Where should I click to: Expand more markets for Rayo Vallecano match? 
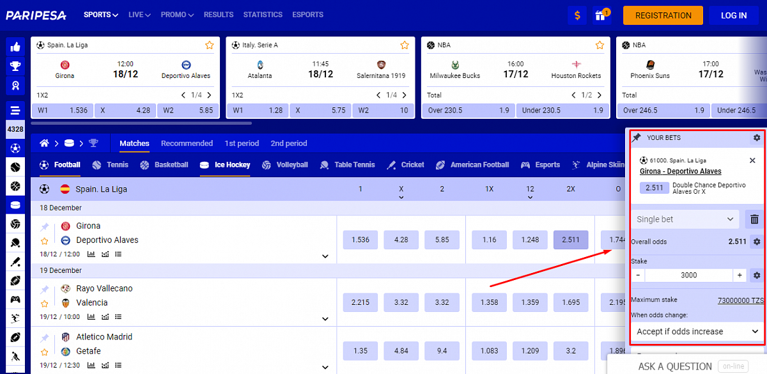(325, 319)
